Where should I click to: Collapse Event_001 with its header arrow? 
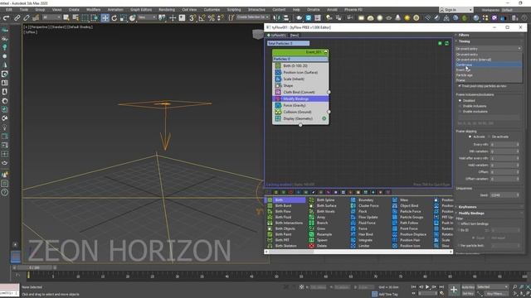tap(325, 52)
